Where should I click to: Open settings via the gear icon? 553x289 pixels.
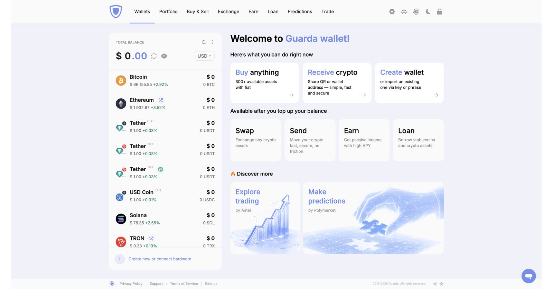point(392,12)
